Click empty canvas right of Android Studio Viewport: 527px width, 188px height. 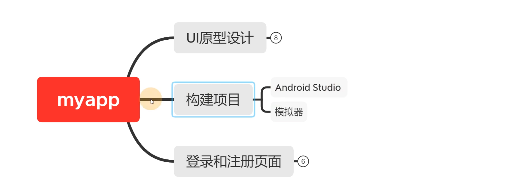(x=424, y=87)
